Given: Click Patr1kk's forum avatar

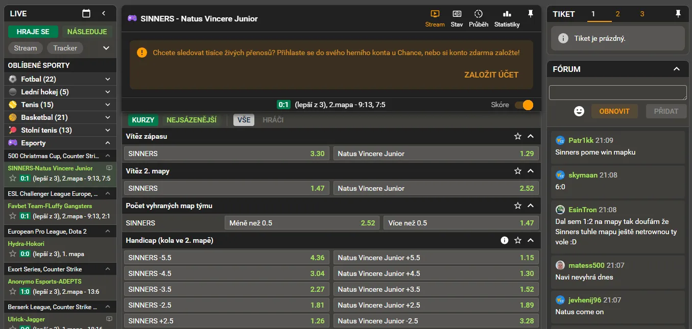Looking at the screenshot, I should [x=560, y=140].
